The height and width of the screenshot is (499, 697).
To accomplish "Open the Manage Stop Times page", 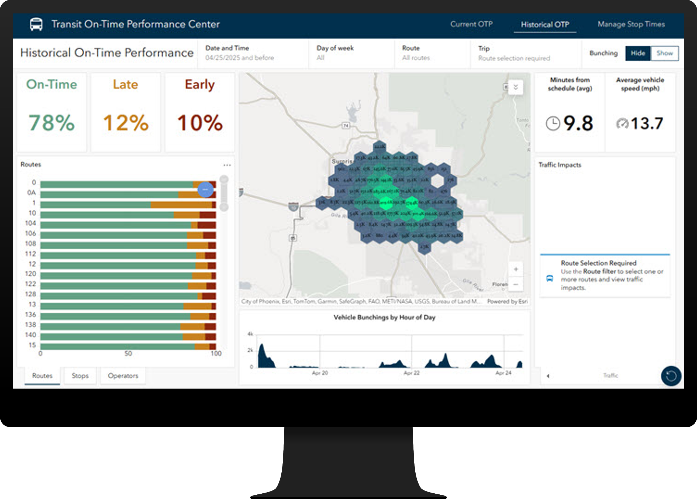I will click(631, 24).
